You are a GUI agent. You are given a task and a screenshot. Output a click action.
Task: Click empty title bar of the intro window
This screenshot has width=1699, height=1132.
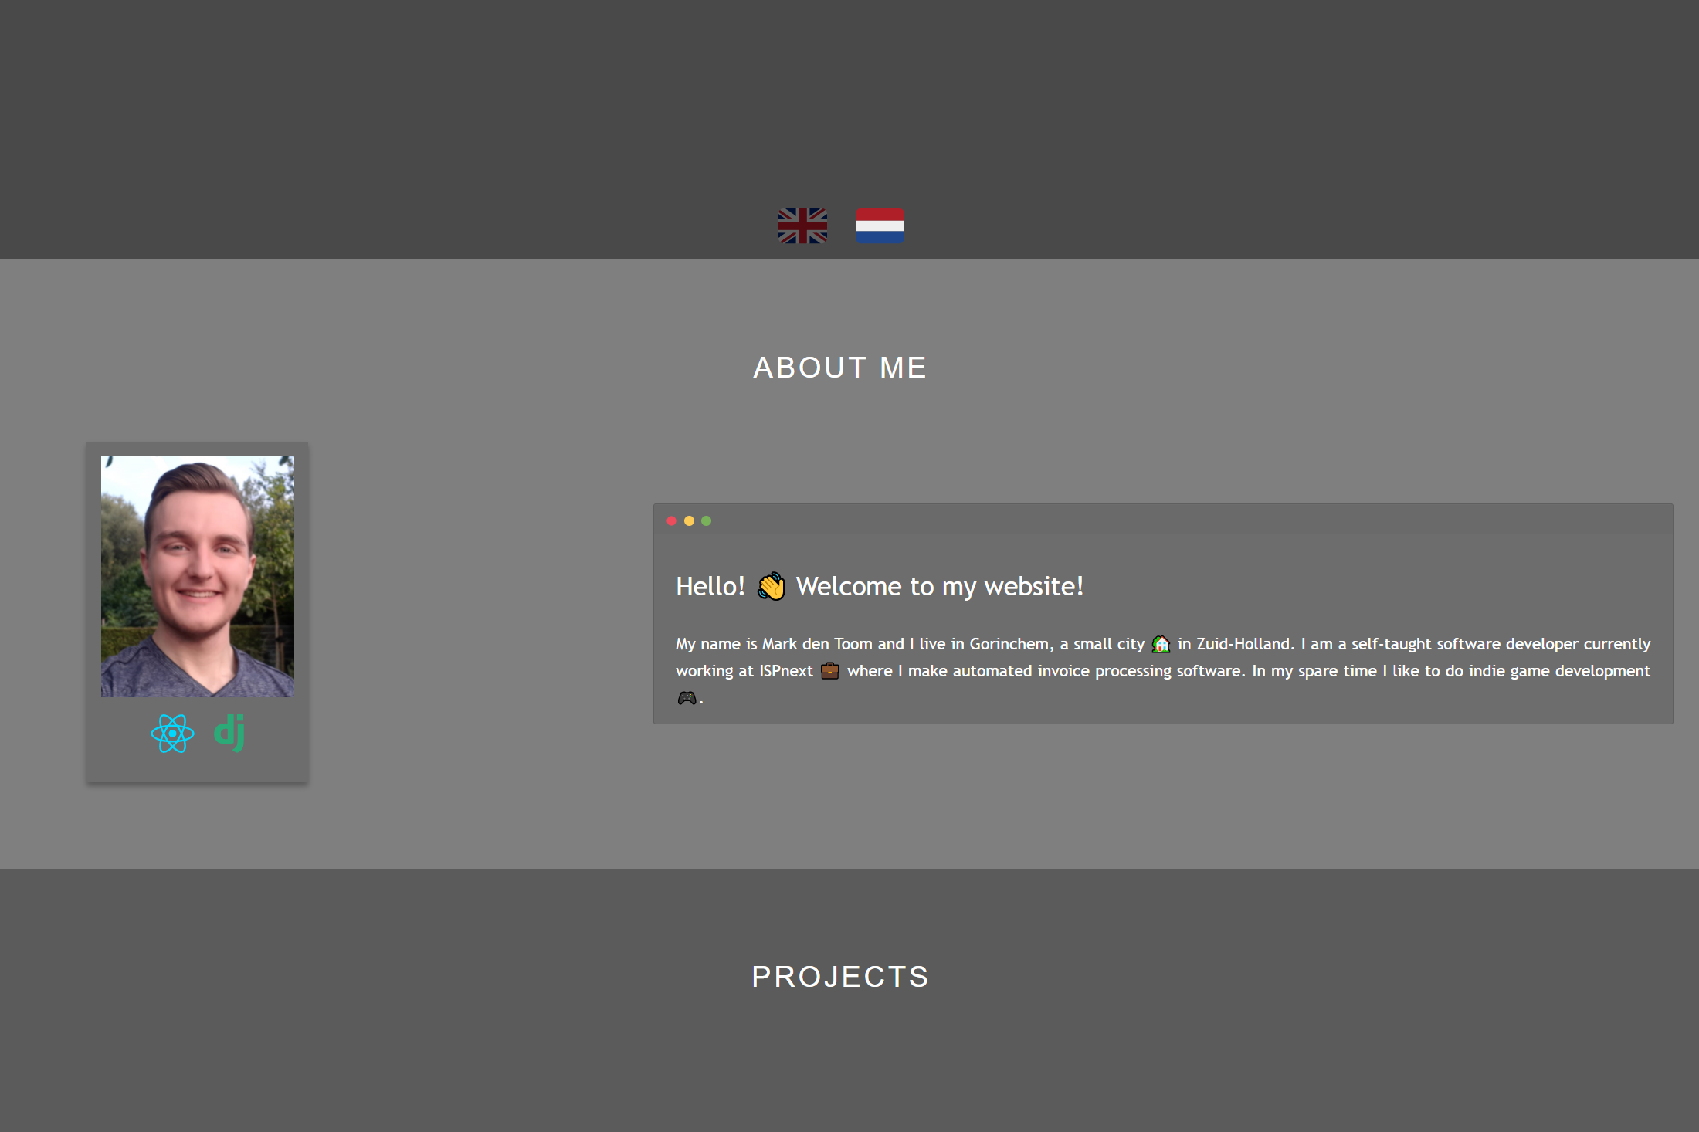click(1158, 520)
